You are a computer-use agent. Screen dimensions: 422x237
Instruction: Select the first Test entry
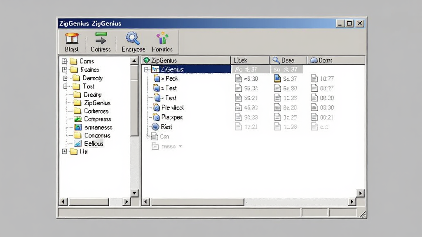[x=165, y=88]
